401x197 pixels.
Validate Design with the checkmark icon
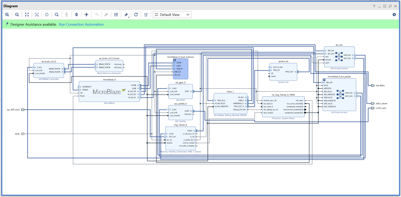pyautogui.click(x=116, y=15)
